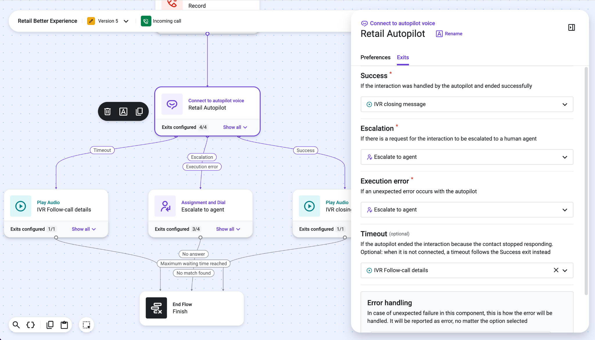Open the Escalation exit dropdown
The image size is (595, 340).
(467, 157)
